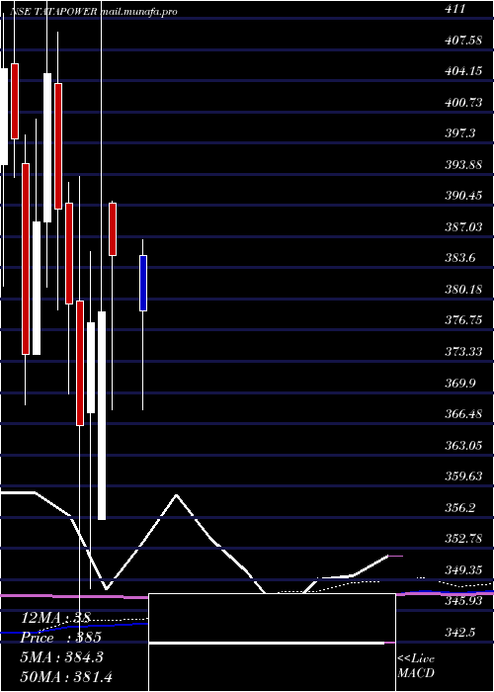Click the 376.75 price axis label
This screenshot has width=494, height=692.
click(461, 320)
